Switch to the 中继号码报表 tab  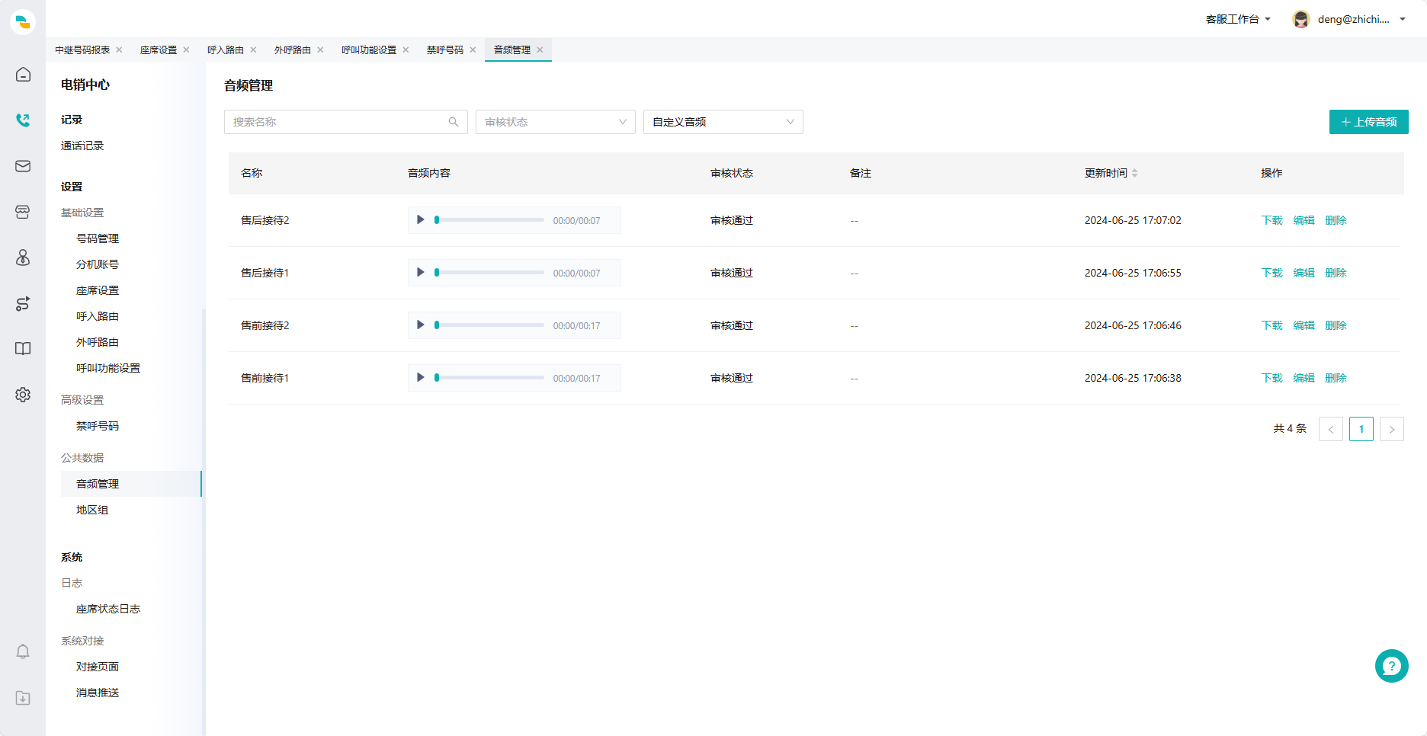(x=82, y=50)
